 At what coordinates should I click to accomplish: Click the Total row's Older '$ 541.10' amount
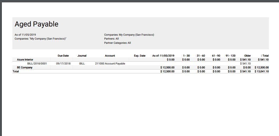pos(245,71)
